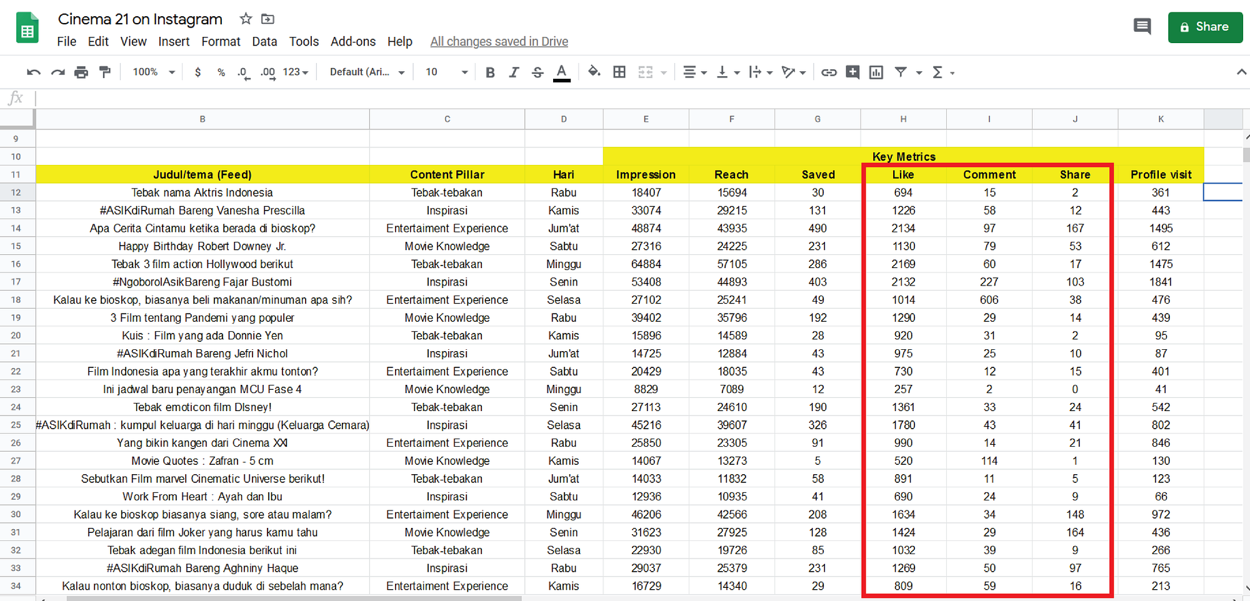Open more number formats 123 dropdown
Image resolution: width=1250 pixels, height=601 pixels.
point(296,72)
